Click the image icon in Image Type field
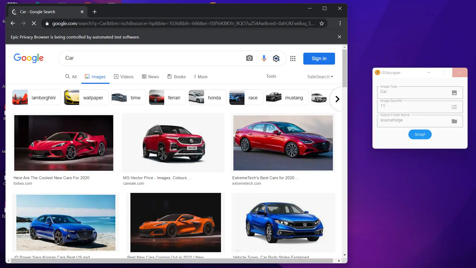The image size is (476, 268). click(454, 93)
